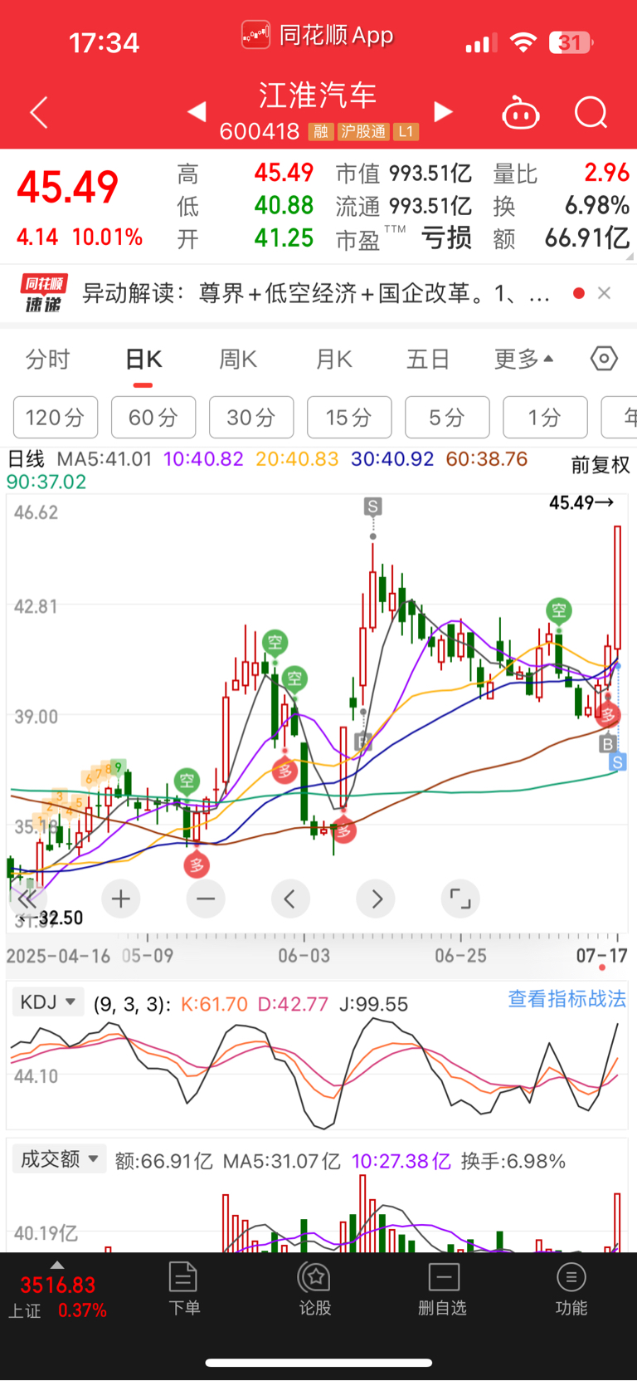The image size is (637, 1381).
Task: Open the 成交额 indicator dropdown
Action: click(x=59, y=1158)
